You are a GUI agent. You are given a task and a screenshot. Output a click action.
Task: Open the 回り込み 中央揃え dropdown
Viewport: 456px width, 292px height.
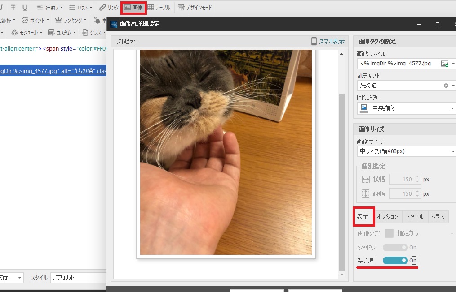(407, 108)
